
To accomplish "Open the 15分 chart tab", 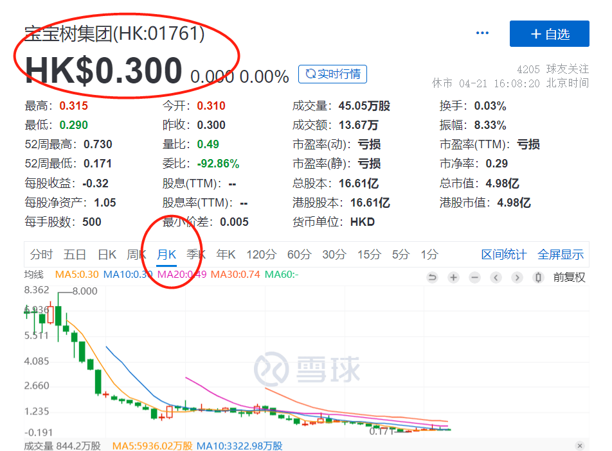I will (x=369, y=254).
